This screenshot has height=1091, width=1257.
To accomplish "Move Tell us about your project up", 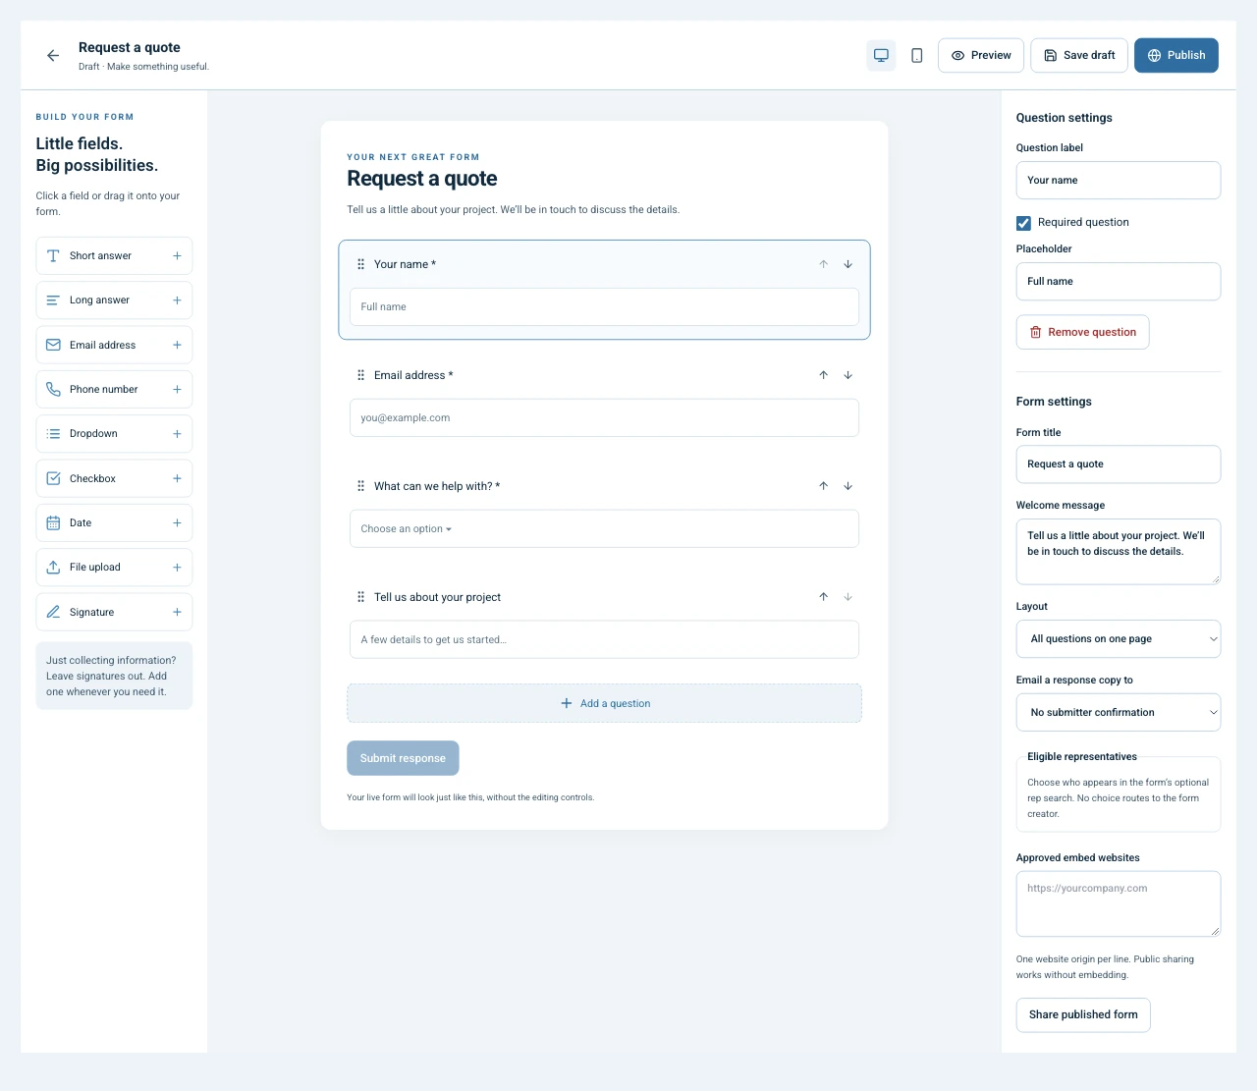I will 823,597.
